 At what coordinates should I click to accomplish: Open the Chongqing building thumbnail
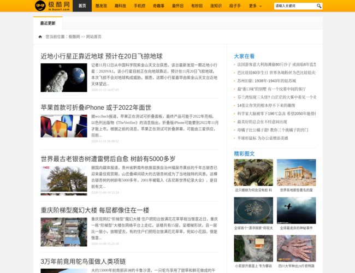click(64, 232)
